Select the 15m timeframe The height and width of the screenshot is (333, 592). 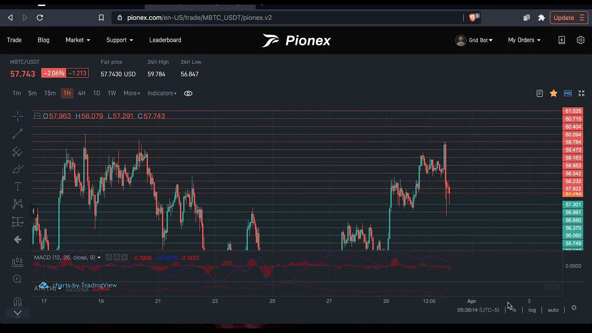(x=50, y=93)
